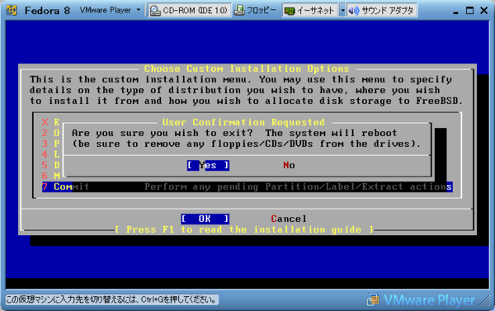Toggle the sound adapter button
Image resolution: width=495 pixels, height=311 pixels.
382,11
